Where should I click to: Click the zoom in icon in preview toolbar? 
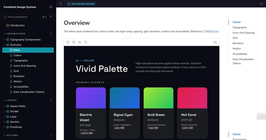[x=74, y=42]
